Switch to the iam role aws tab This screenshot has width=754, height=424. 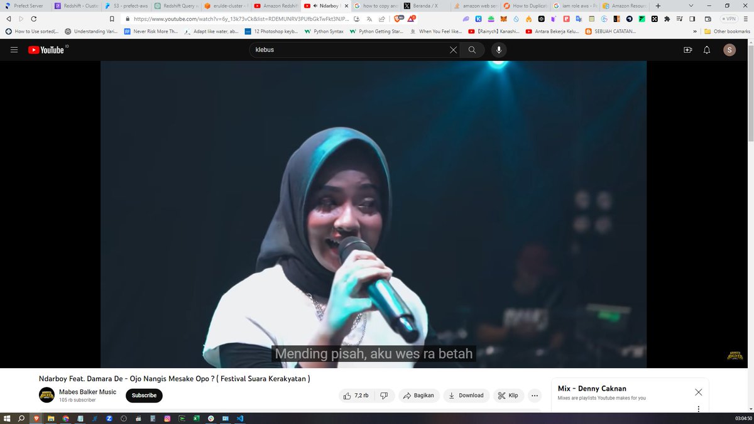(x=574, y=6)
